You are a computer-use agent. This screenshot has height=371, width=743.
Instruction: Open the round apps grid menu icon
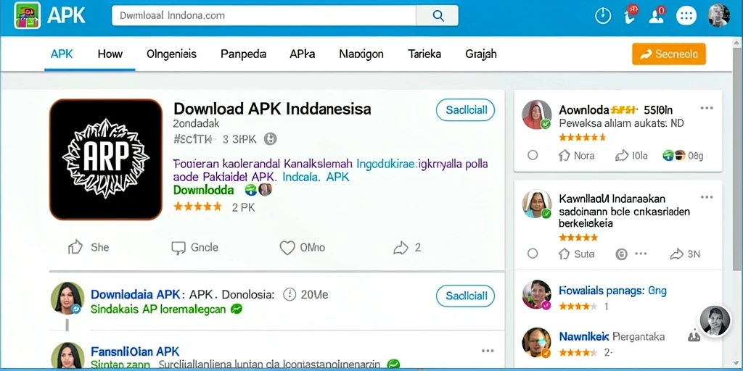tap(685, 16)
